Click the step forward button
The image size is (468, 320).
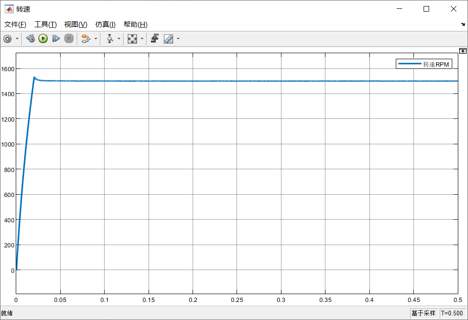pos(56,39)
